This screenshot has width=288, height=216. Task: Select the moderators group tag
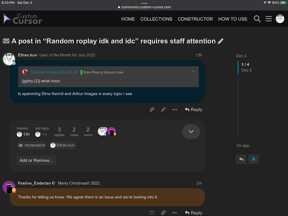32,145
